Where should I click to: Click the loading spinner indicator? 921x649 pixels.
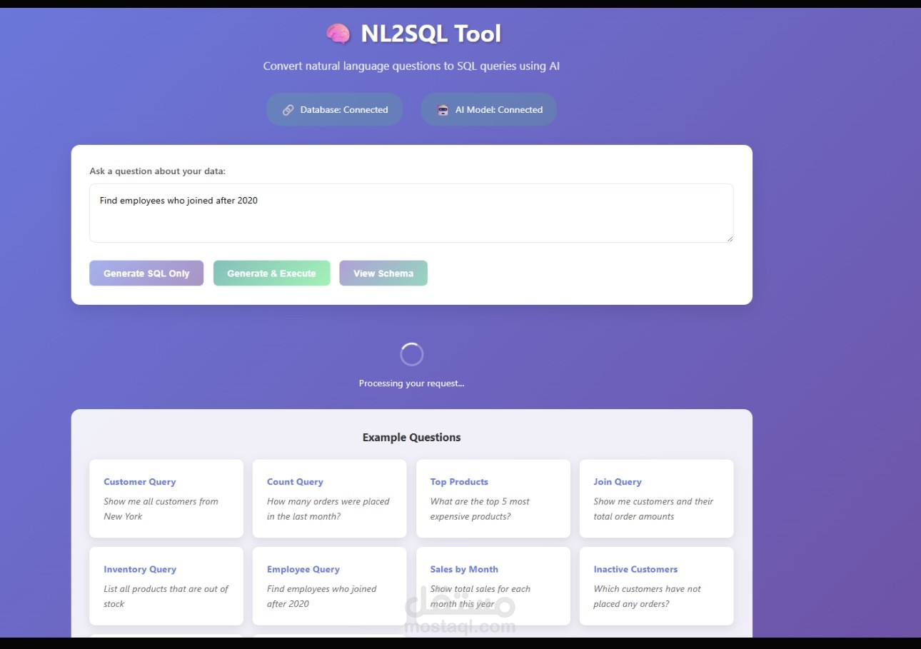pyautogui.click(x=411, y=354)
